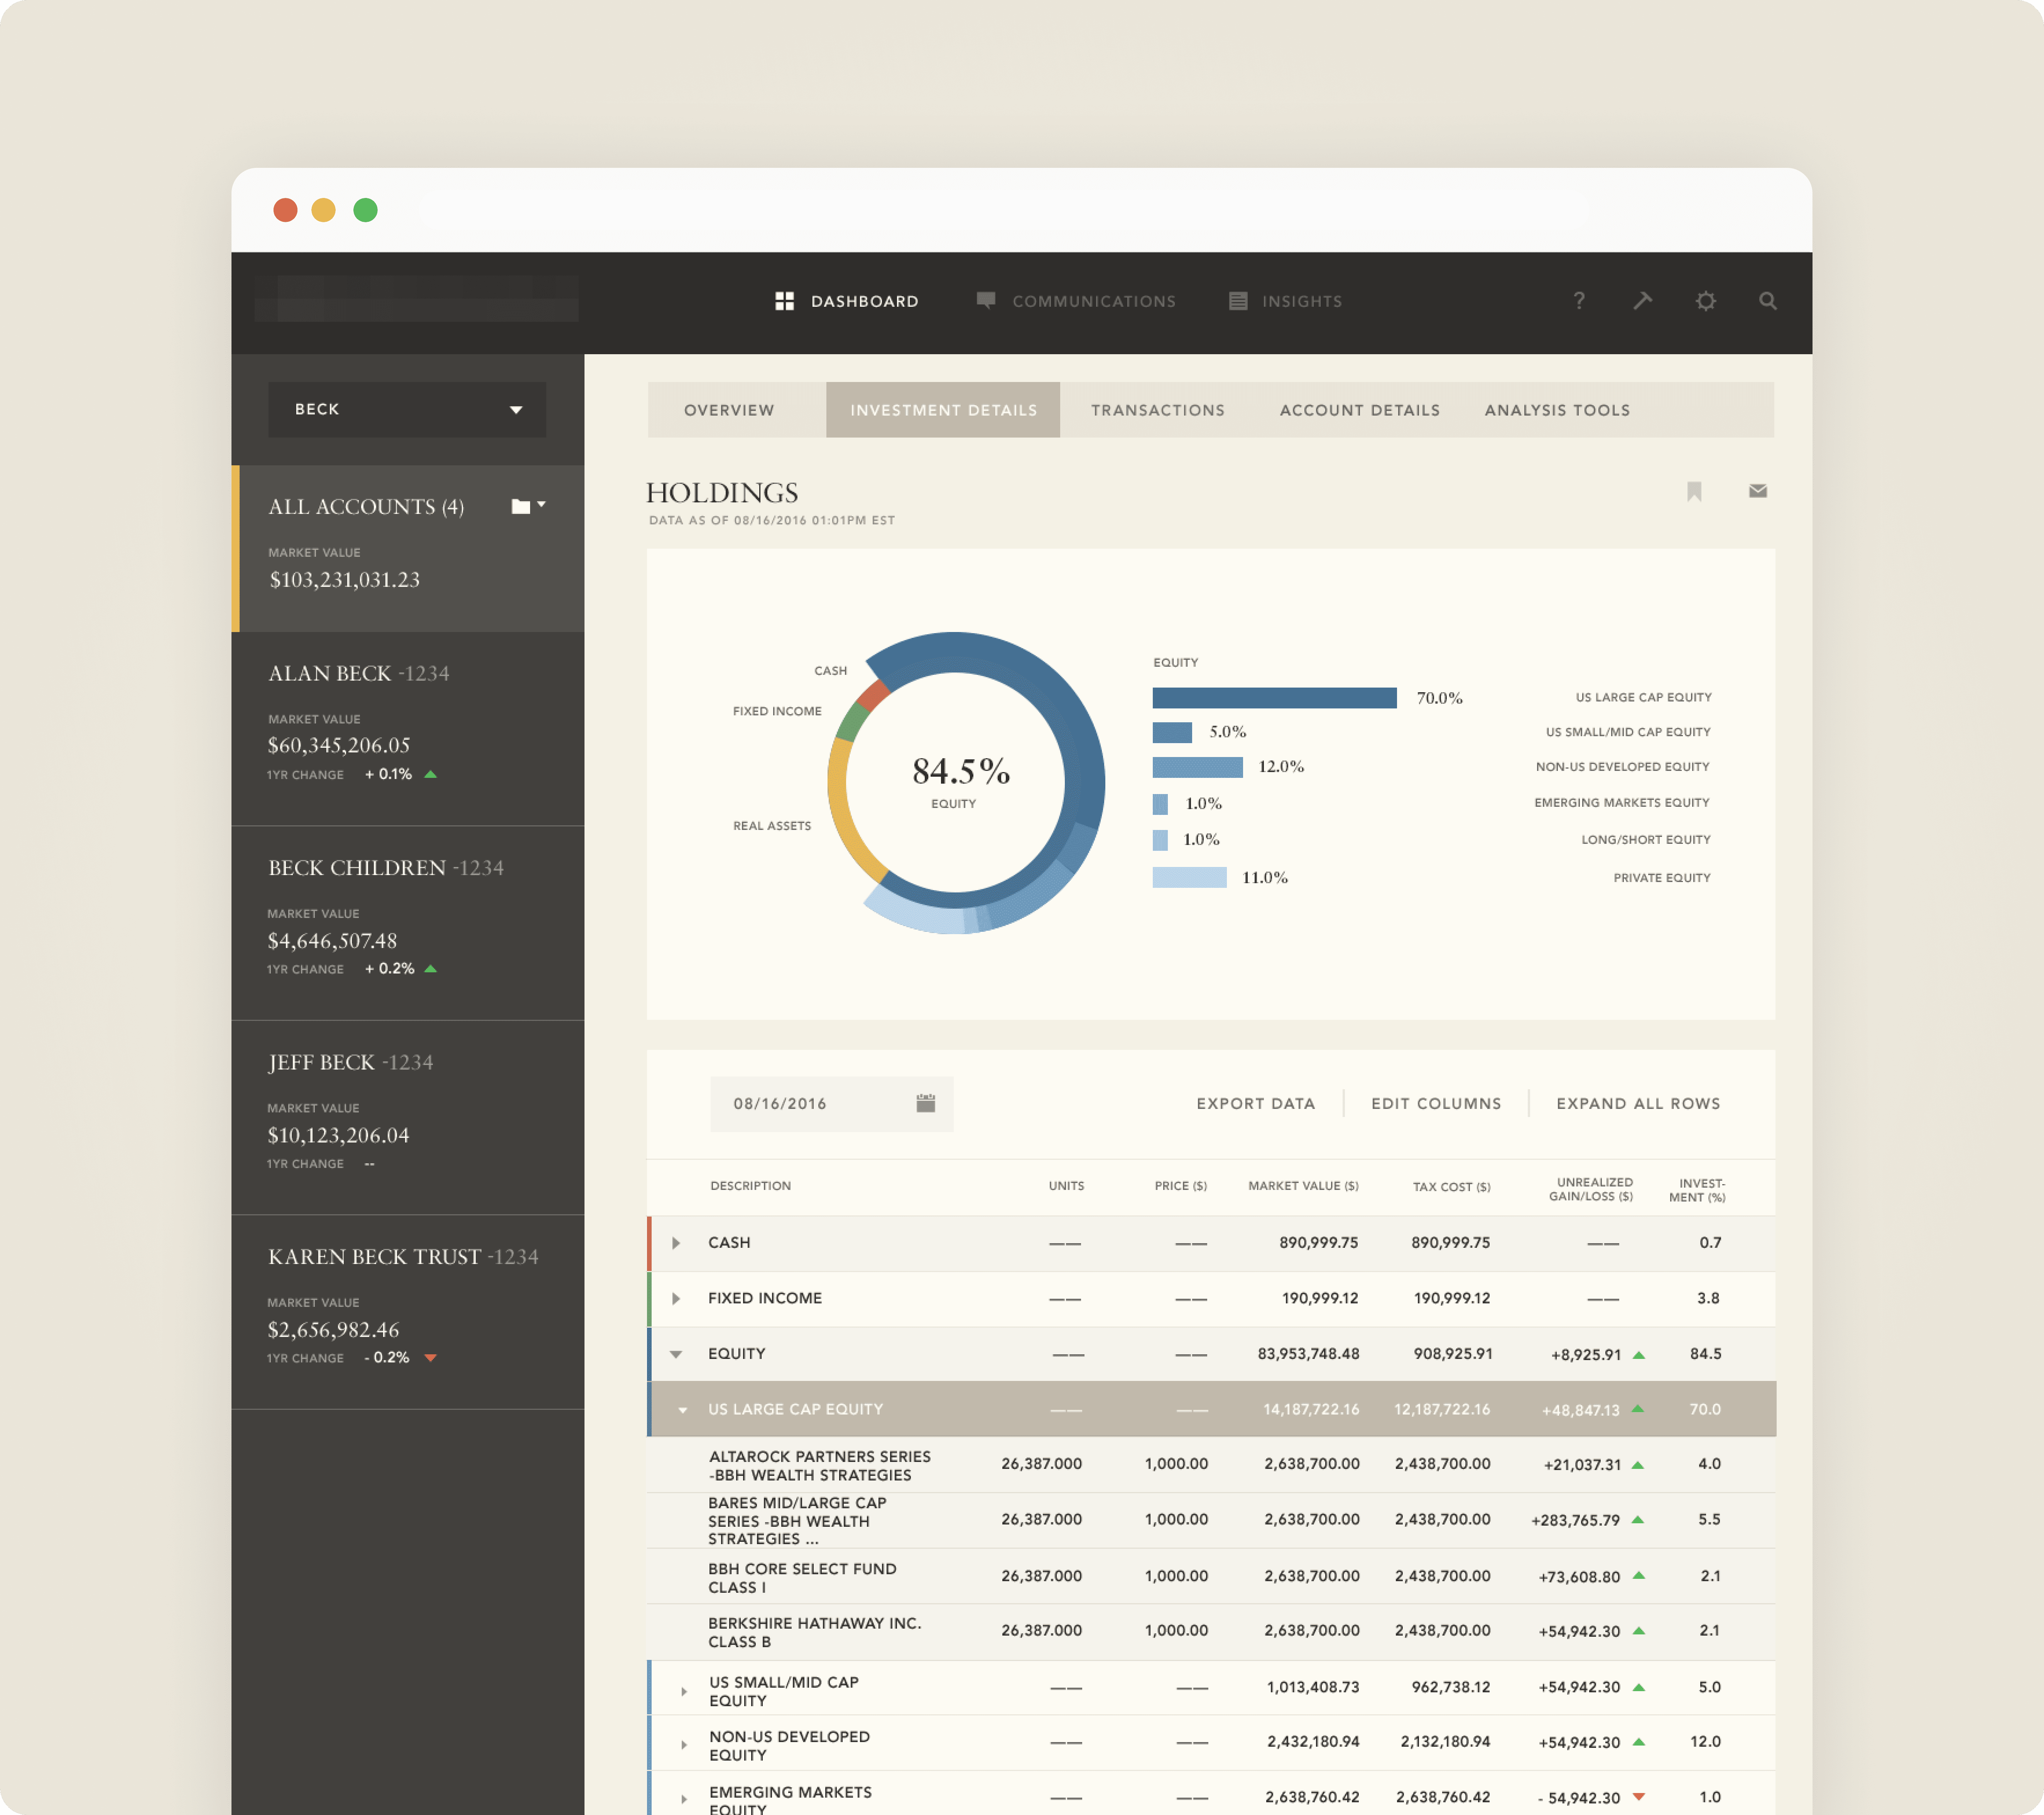This screenshot has height=1815, width=2044.
Task: Click the 12.0% Non-US Developed Equity bar
Action: tap(1197, 767)
